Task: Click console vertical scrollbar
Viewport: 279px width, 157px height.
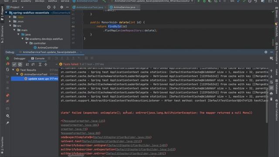Action: (267, 106)
